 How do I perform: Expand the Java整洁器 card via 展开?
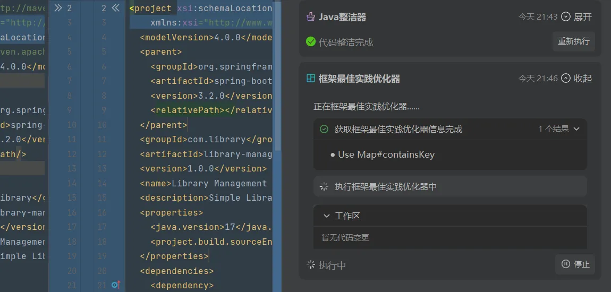click(576, 17)
